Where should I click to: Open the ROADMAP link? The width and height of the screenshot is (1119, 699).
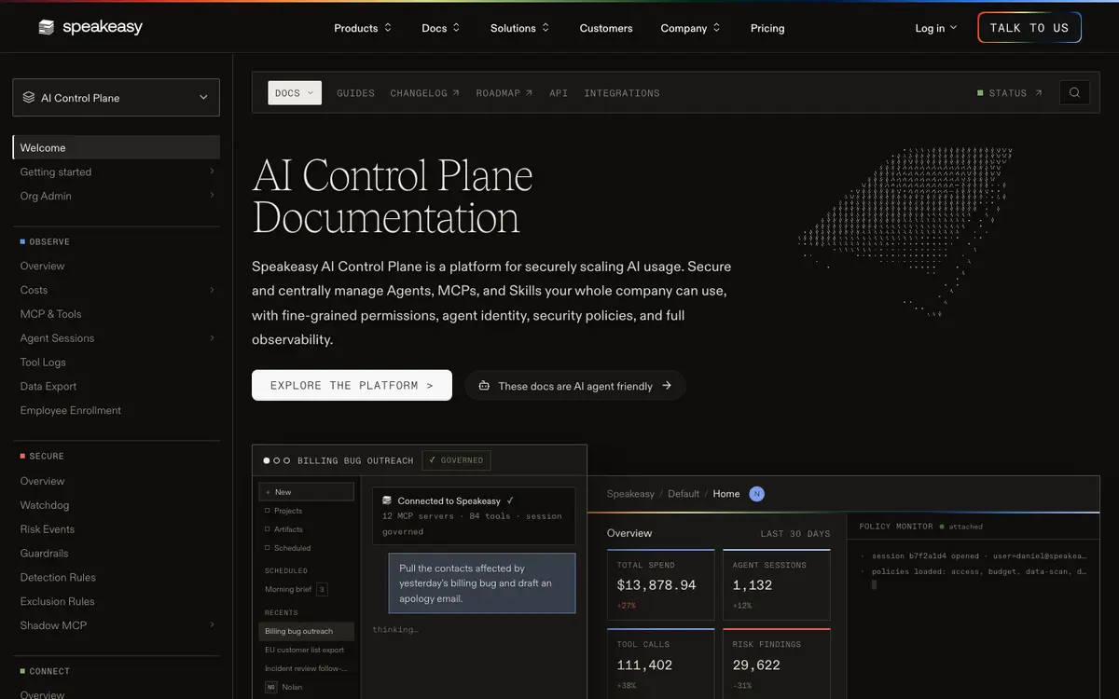pos(504,93)
